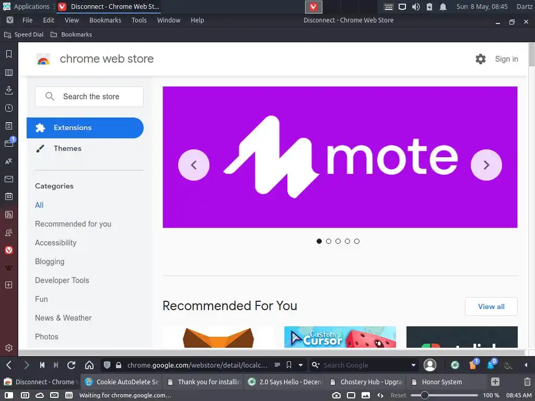The height and width of the screenshot is (401, 535).
Task: Bookmark this page from address bar
Action: [289, 365]
